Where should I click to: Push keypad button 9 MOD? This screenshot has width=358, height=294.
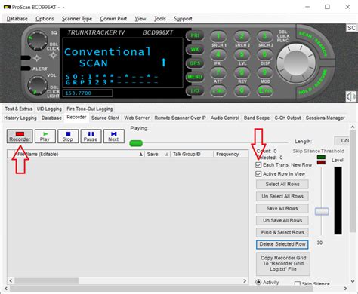265,73
